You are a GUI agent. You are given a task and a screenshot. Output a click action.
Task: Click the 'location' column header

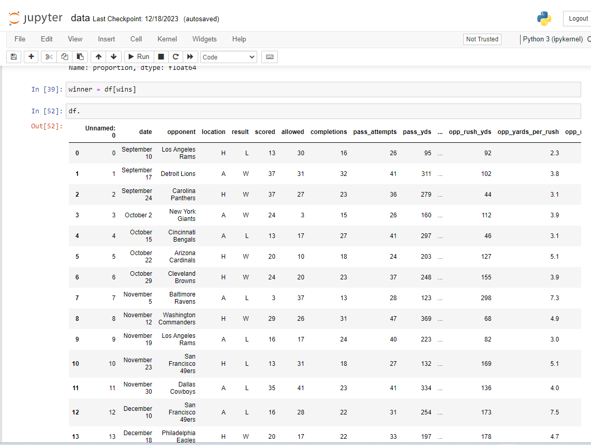coord(213,132)
